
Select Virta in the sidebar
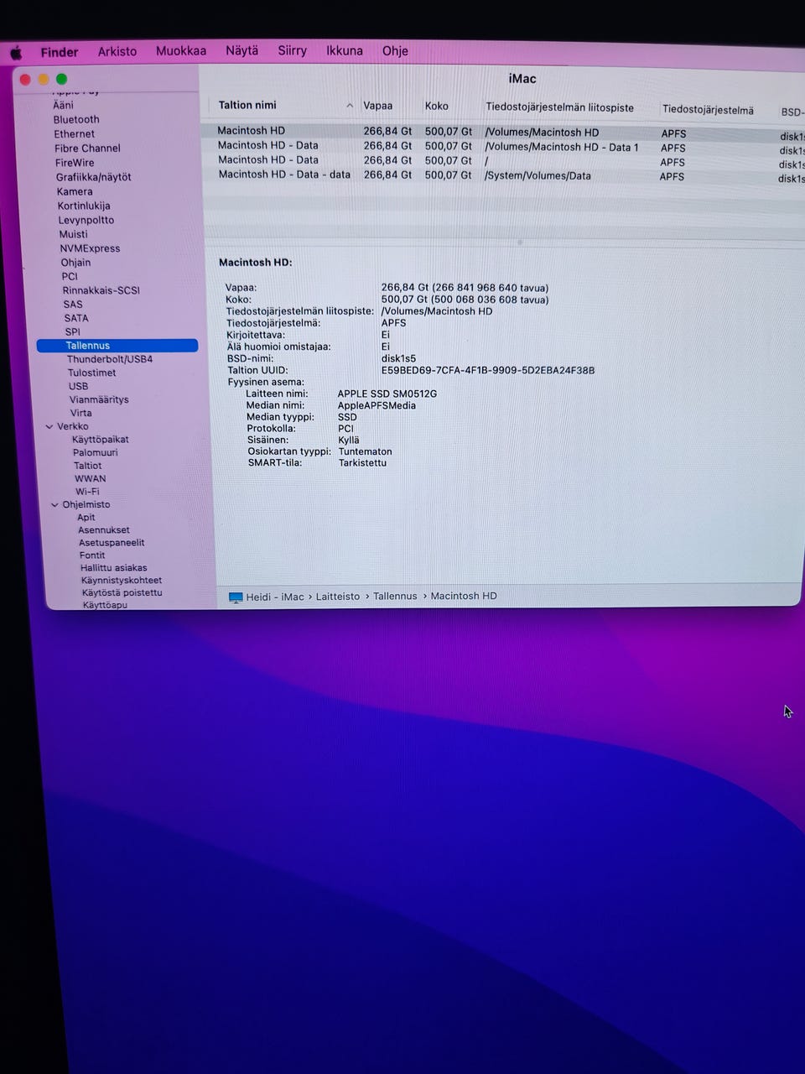pos(81,413)
